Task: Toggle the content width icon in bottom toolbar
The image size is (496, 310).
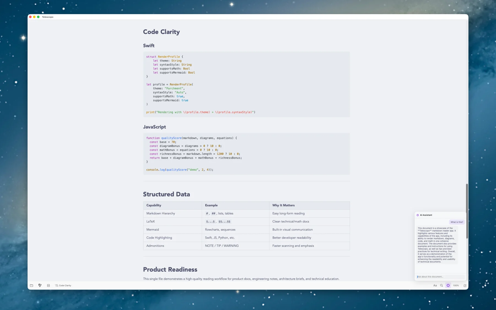Action: 48,285
